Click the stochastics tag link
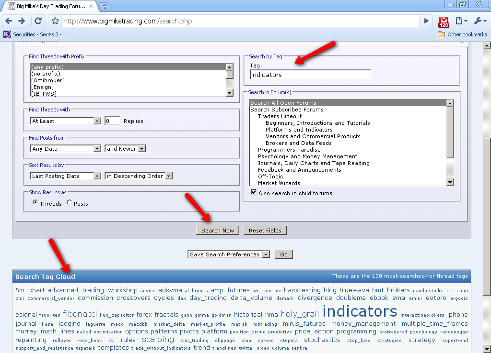The image size is (491, 353). (322, 340)
